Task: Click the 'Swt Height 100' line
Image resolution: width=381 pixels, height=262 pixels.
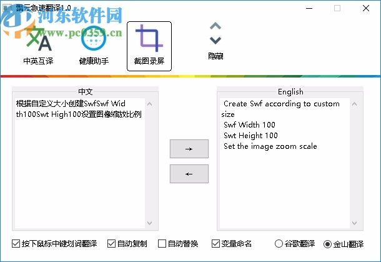Action: (x=250, y=136)
